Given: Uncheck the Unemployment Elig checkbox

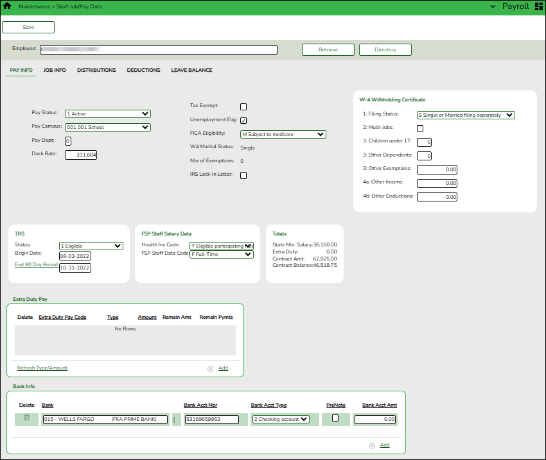Looking at the screenshot, I should click(243, 121).
